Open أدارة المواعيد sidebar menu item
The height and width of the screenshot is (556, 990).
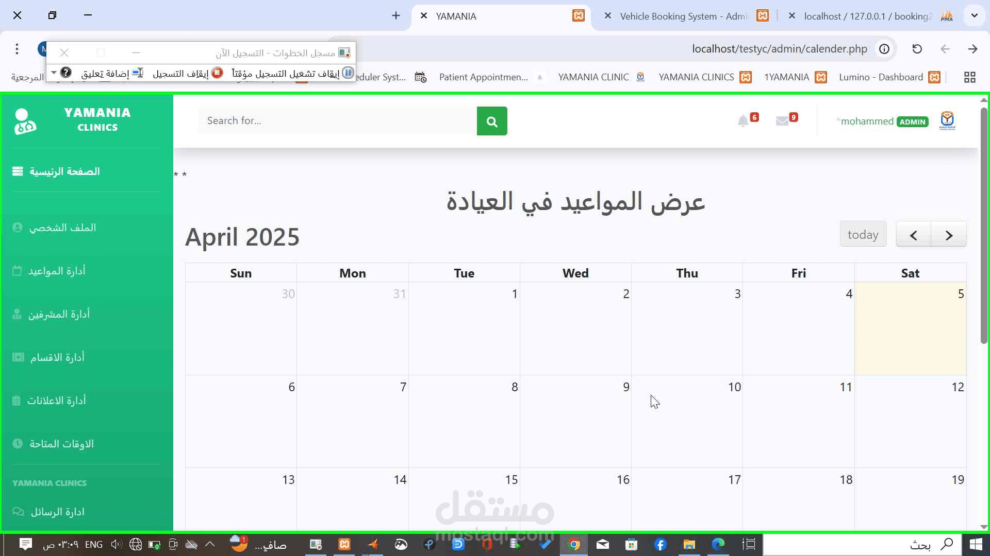57,271
